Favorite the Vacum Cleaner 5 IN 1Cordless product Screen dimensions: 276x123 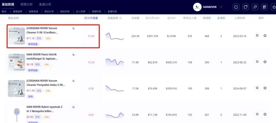pyautogui.click(x=265, y=36)
